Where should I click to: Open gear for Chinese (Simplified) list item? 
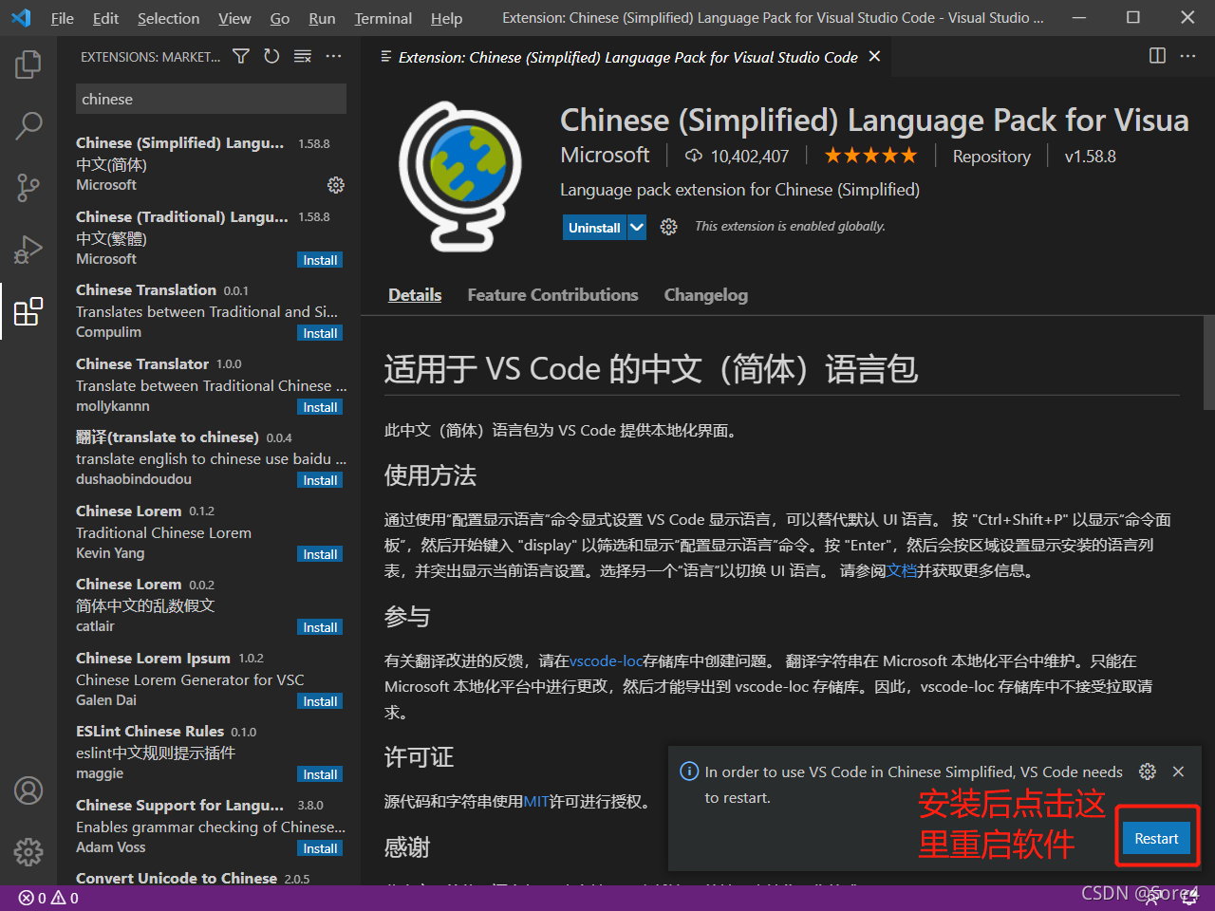tap(335, 185)
